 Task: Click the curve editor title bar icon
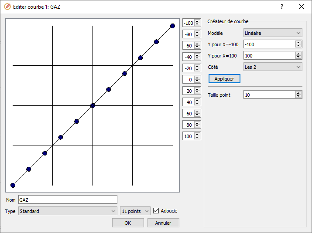coord(7,7)
